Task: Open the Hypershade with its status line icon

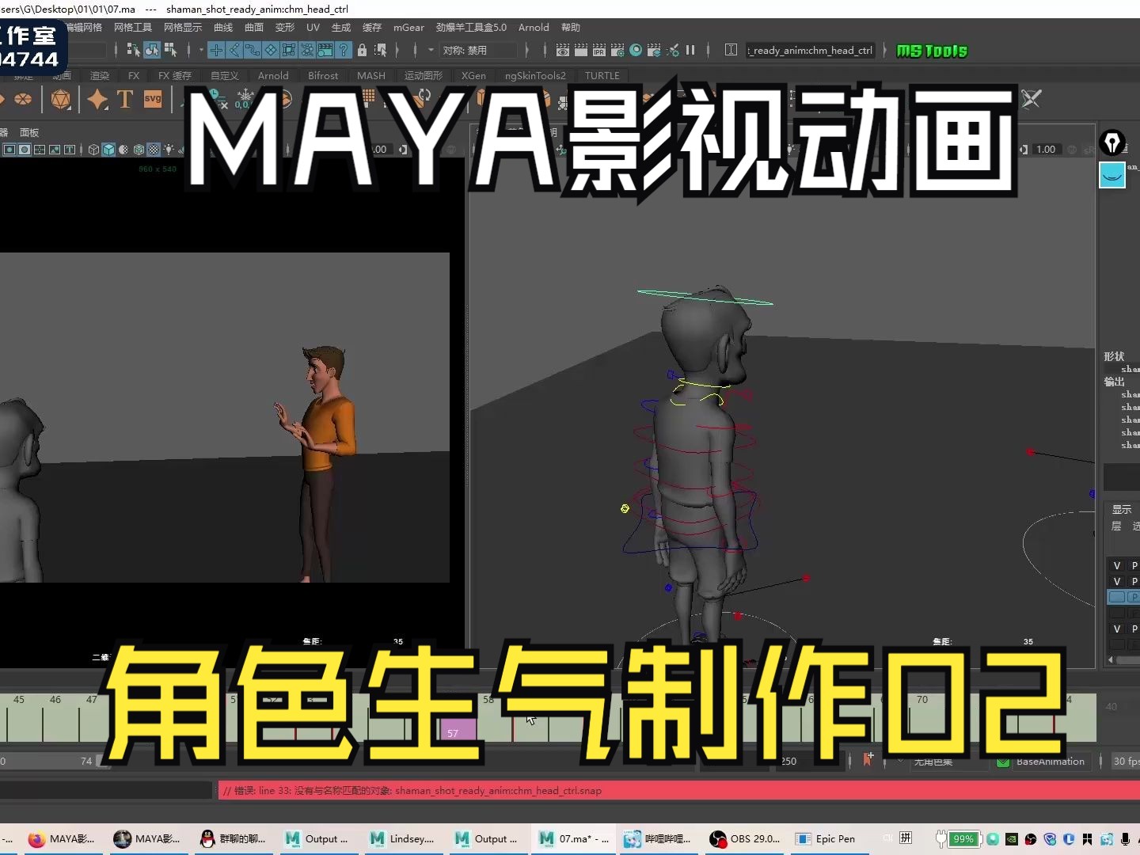Action: pos(636,50)
